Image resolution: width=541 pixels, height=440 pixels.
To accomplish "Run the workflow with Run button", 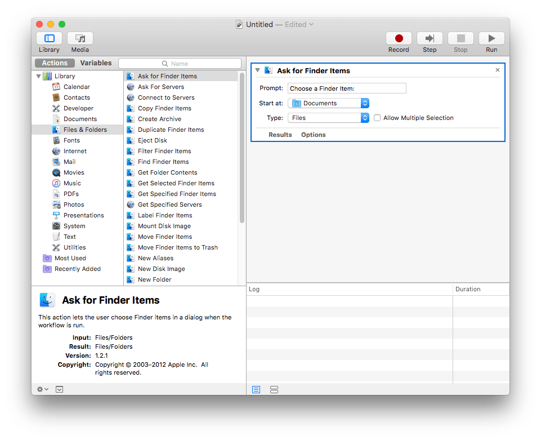I will pos(491,38).
